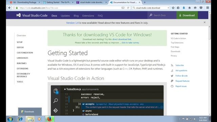Click the Ask questions icon
Screen dimensions: 217x122
(172, 70)
